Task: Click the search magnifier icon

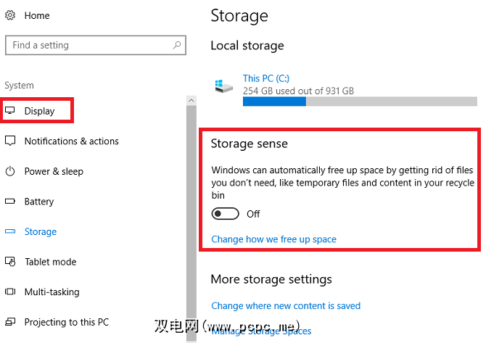Action: click(x=177, y=45)
